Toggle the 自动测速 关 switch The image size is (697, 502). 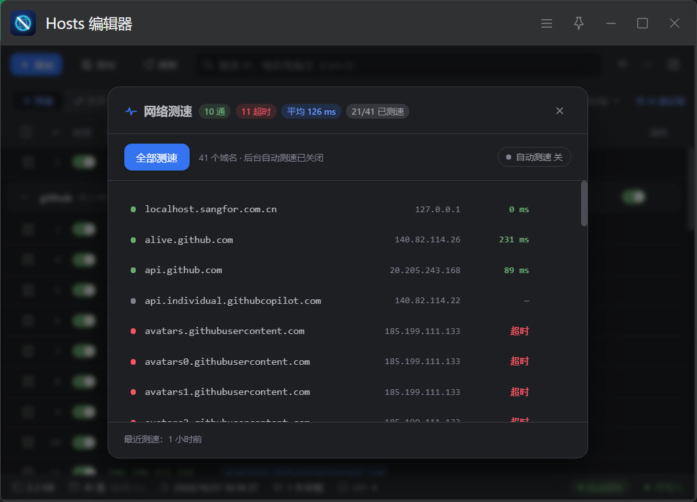(x=534, y=157)
